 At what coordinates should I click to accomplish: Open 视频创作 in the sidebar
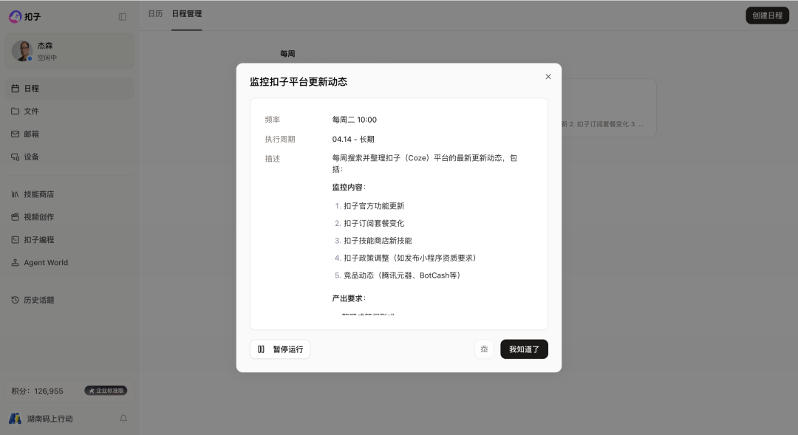point(69,216)
